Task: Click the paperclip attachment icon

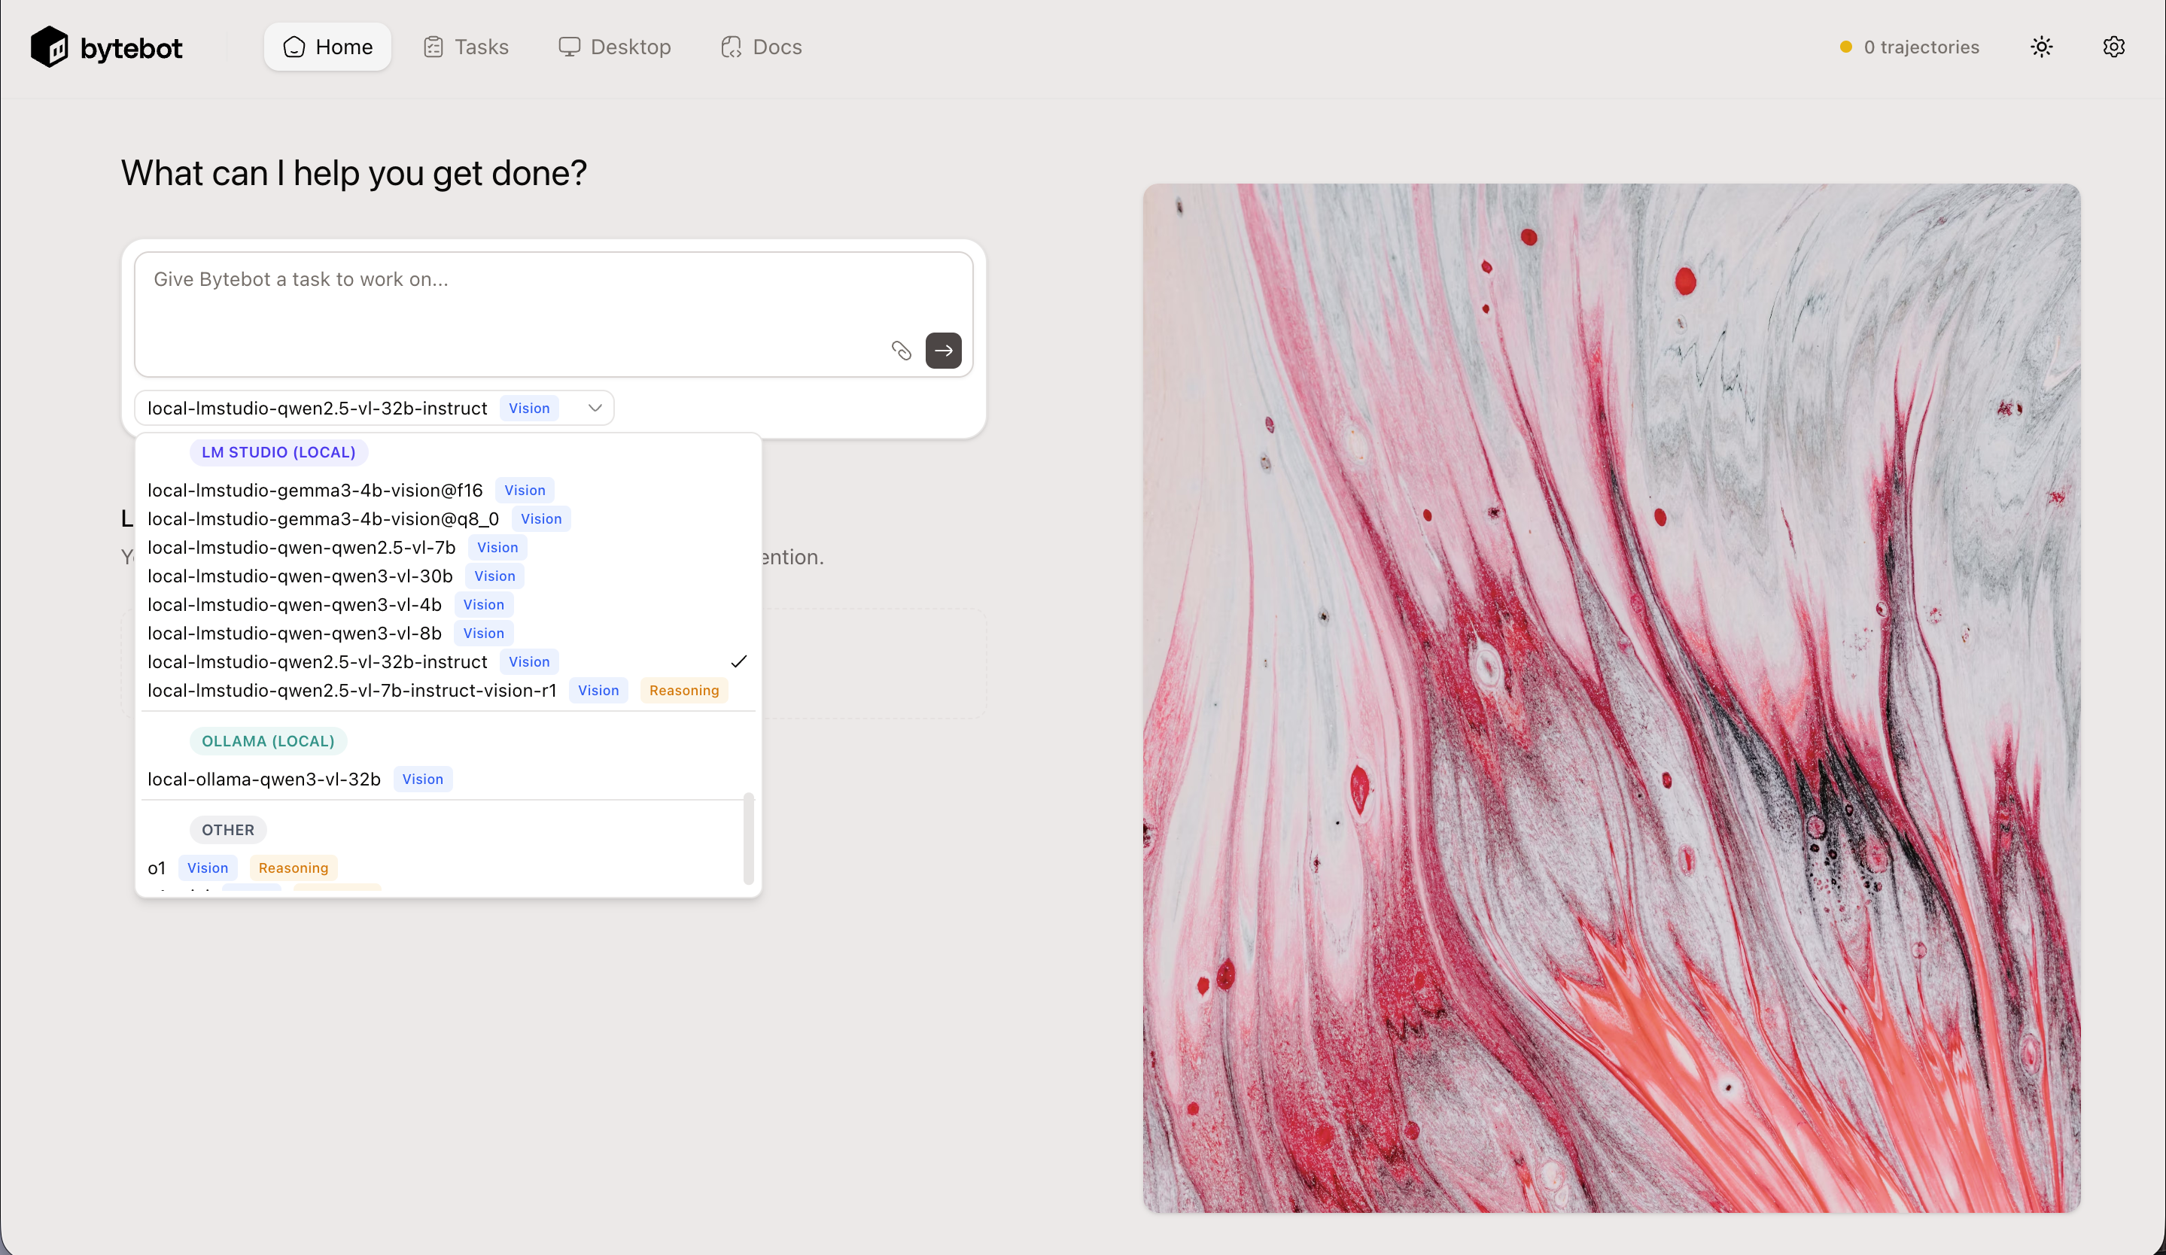Action: [901, 351]
